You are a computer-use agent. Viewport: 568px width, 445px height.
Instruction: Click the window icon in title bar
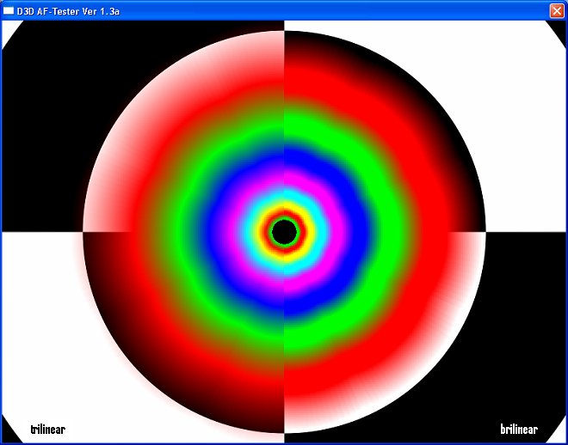(x=9, y=11)
